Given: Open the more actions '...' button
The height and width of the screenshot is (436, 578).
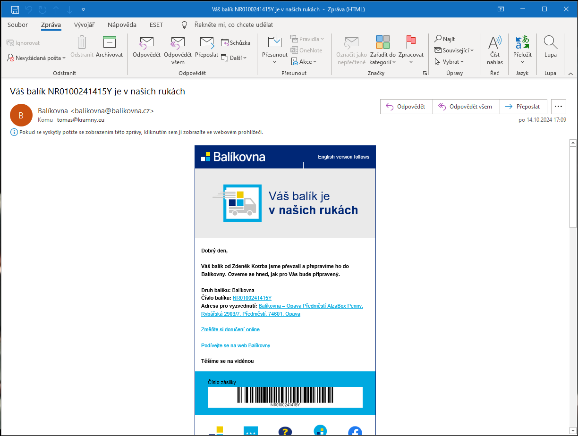Looking at the screenshot, I should tap(559, 107).
